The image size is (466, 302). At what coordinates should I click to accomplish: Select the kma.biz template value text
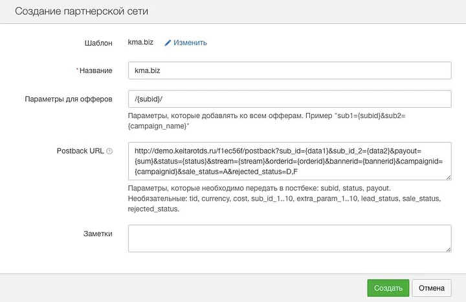140,42
